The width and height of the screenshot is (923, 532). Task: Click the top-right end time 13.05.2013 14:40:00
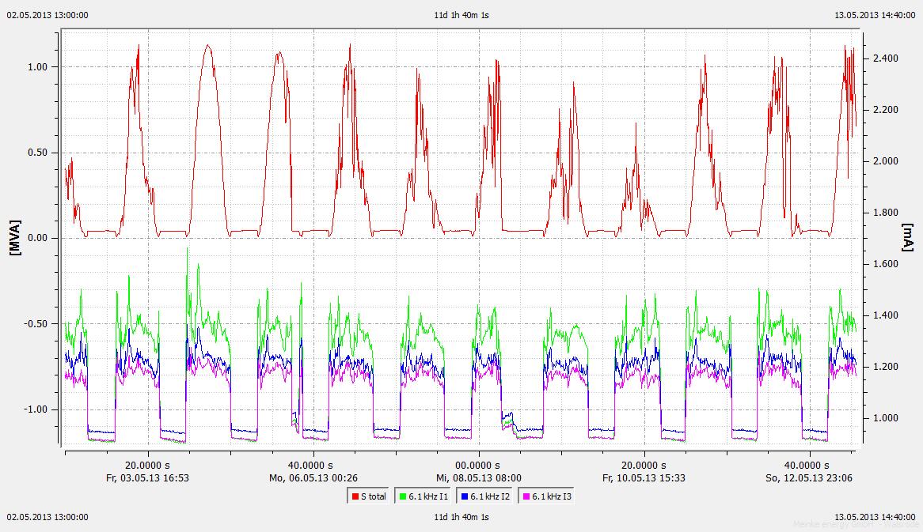pos(876,14)
